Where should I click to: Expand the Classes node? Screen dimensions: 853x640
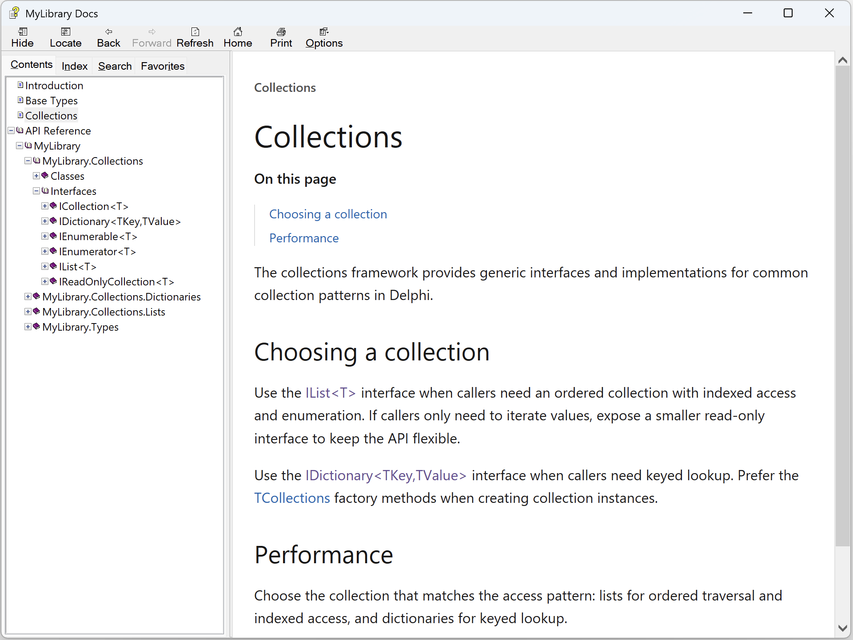36,176
